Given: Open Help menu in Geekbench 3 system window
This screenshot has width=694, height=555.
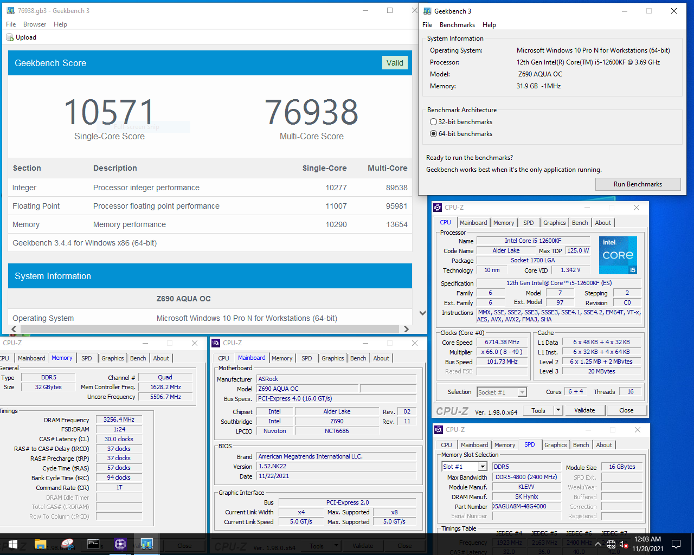Looking at the screenshot, I should tap(489, 25).
